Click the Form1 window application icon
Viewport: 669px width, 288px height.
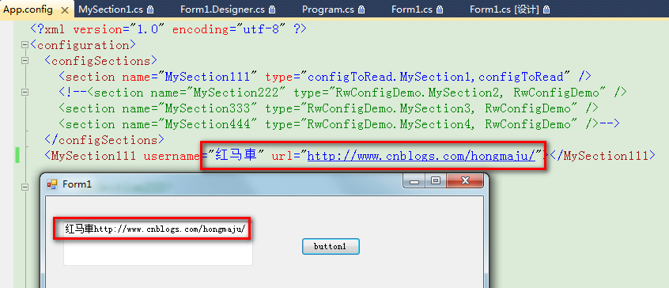point(52,184)
